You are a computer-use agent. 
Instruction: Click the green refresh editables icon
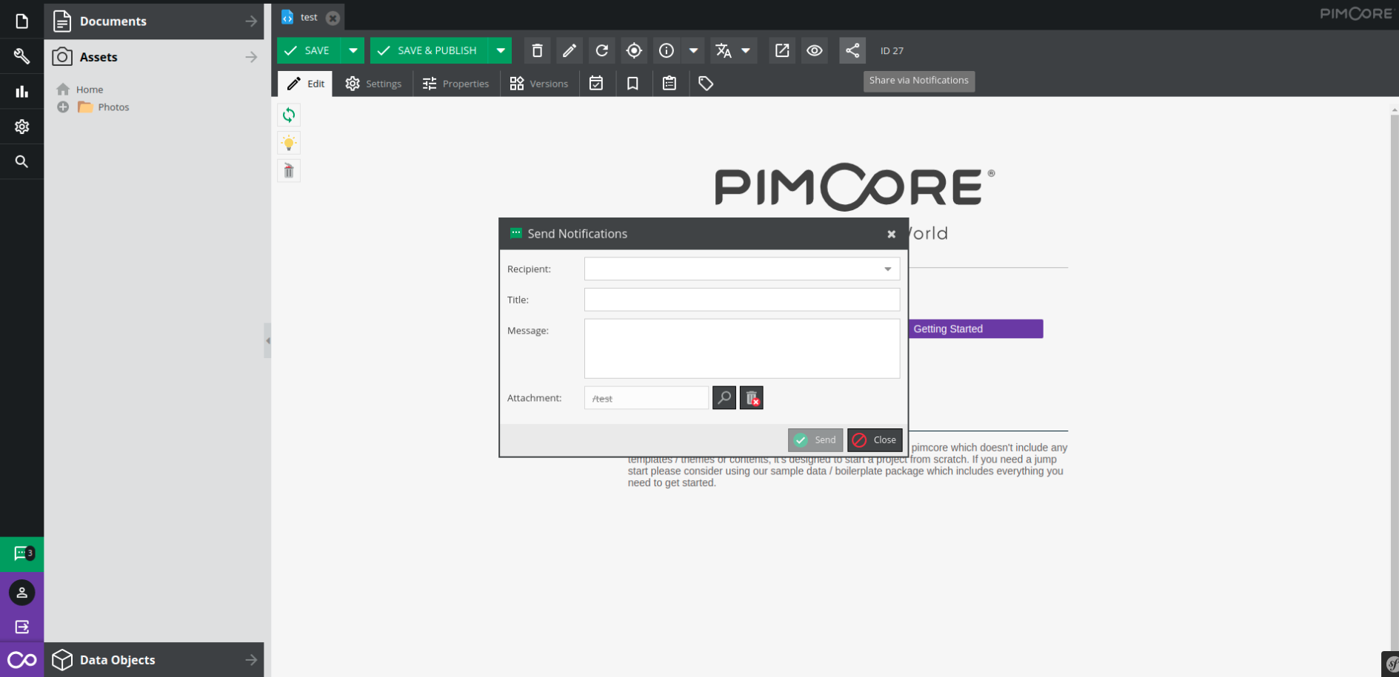tap(289, 115)
